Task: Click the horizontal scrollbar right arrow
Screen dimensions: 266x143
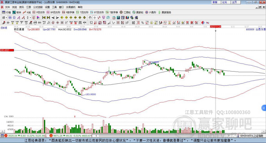Action: coord(229,136)
